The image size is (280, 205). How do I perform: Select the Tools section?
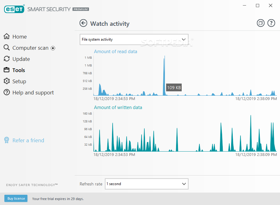click(19, 70)
